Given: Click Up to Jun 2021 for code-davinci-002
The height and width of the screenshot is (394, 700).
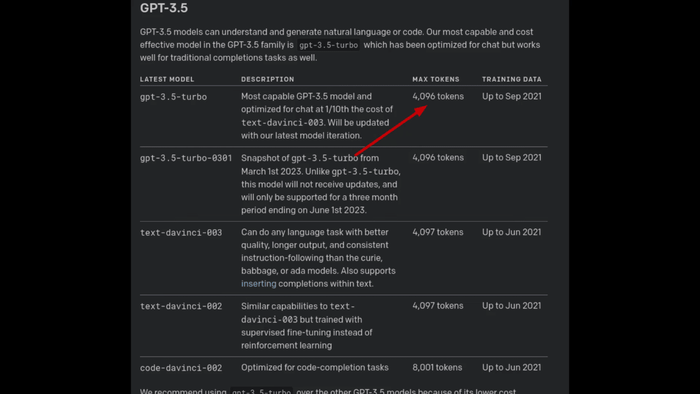Looking at the screenshot, I should 512,368.
